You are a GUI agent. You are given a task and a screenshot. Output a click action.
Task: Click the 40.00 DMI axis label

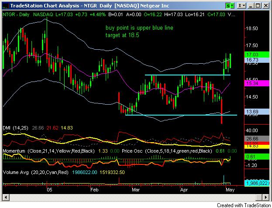[252, 130]
